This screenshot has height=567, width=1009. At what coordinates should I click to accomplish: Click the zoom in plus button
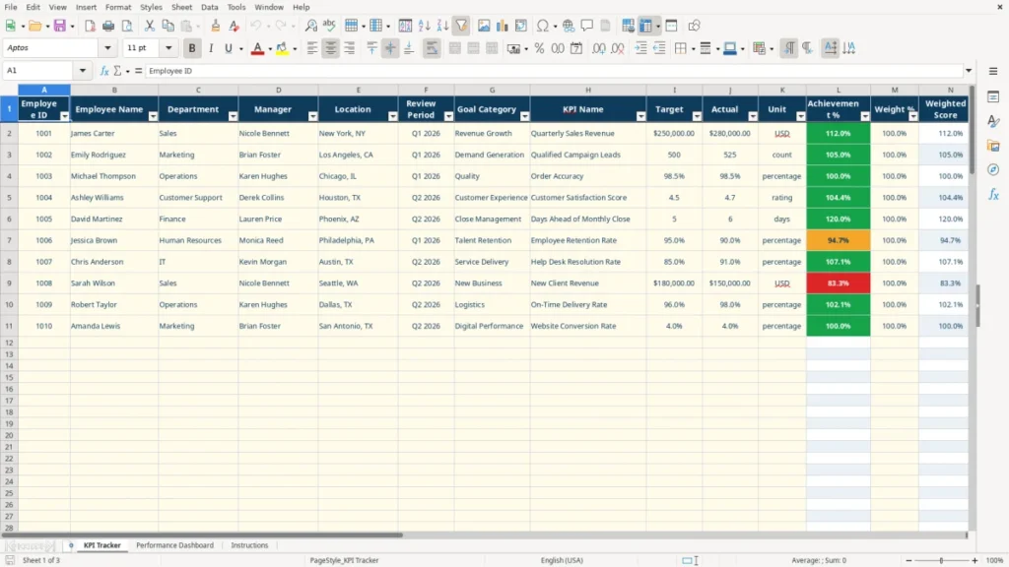tap(975, 560)
